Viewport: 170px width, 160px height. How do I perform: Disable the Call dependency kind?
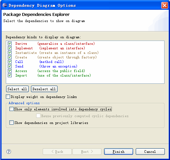click(x=10, y=62)
